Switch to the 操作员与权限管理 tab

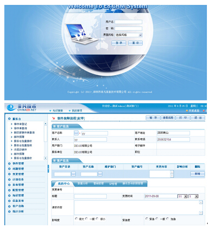[x=133, y=183]
